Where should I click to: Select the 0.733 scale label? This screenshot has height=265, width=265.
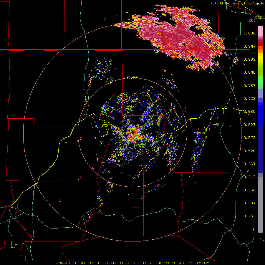point(249,99)
